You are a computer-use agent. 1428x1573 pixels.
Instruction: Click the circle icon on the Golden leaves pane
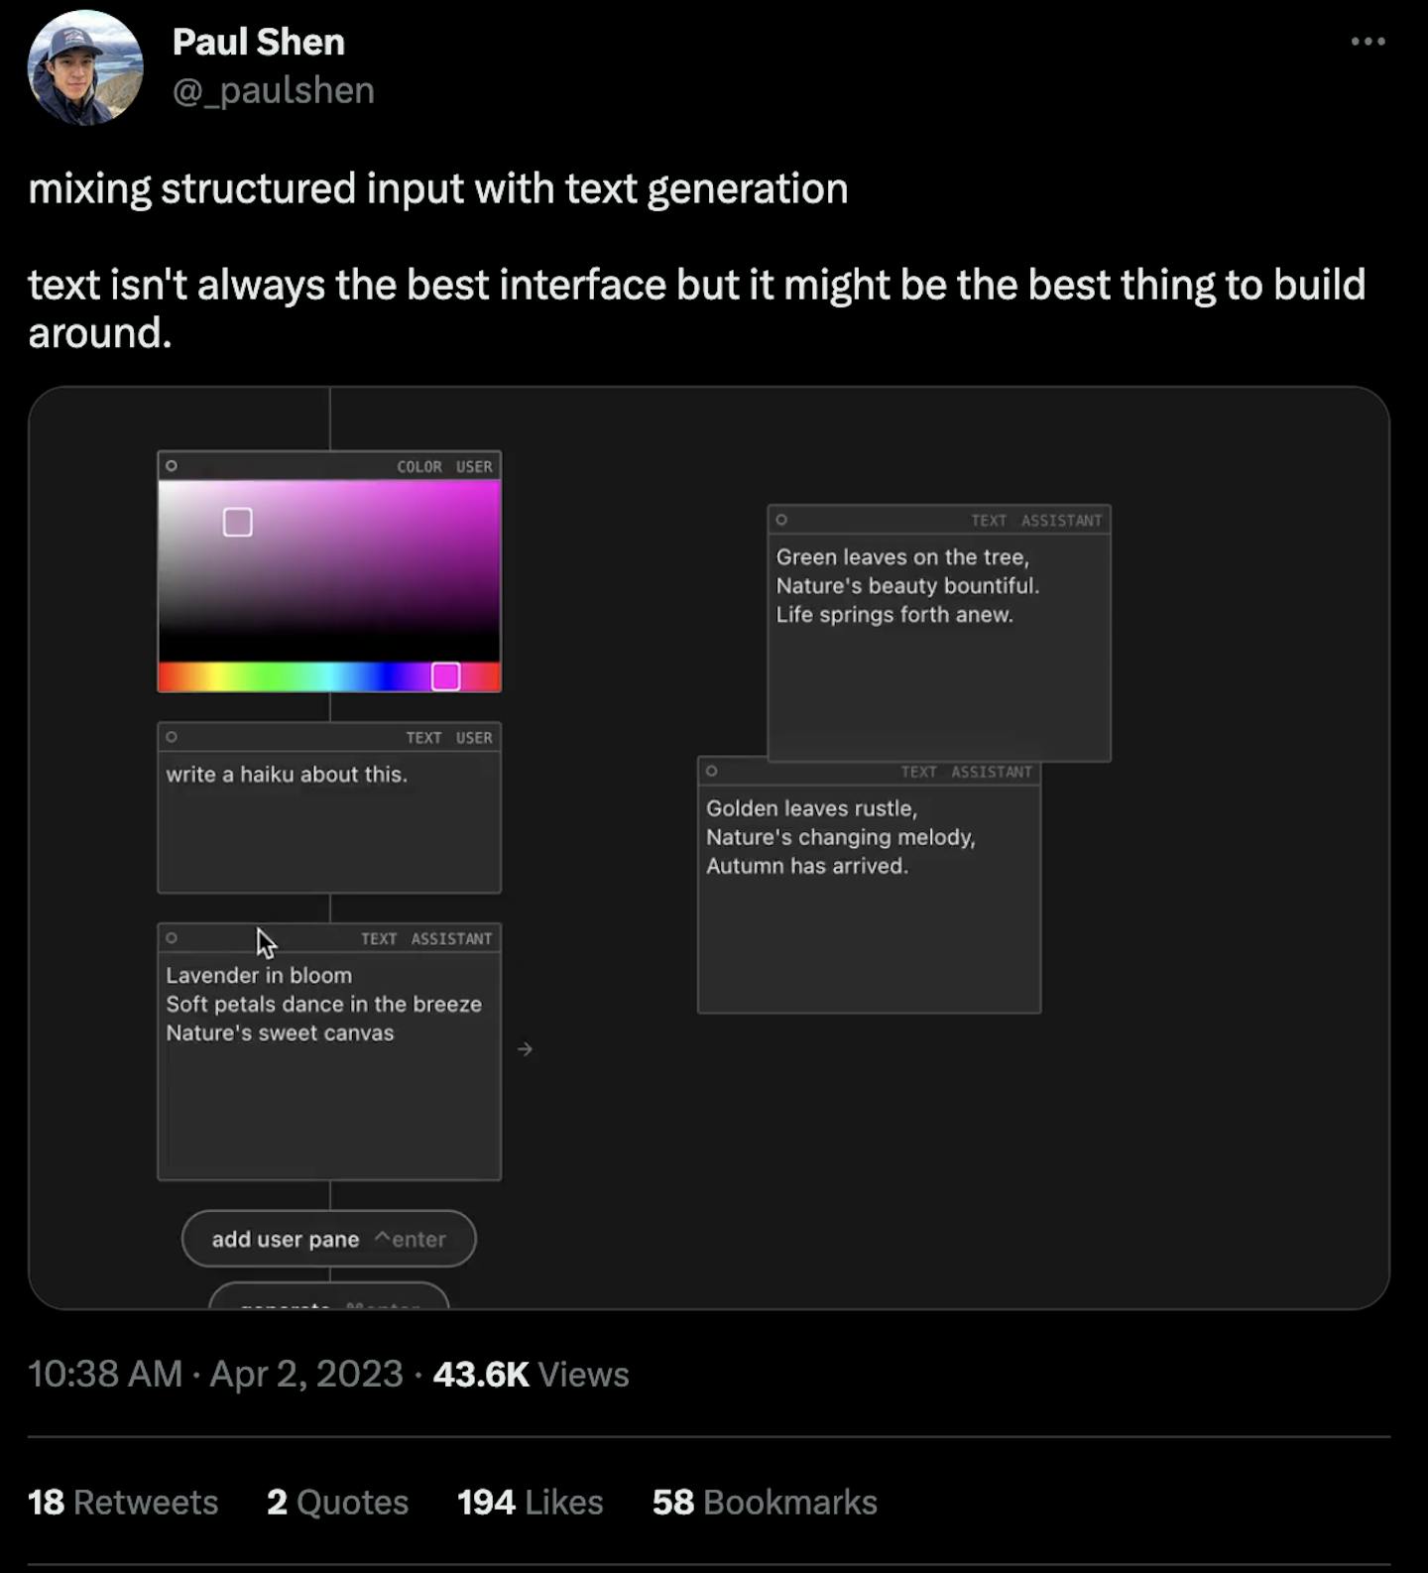(711, 772)
